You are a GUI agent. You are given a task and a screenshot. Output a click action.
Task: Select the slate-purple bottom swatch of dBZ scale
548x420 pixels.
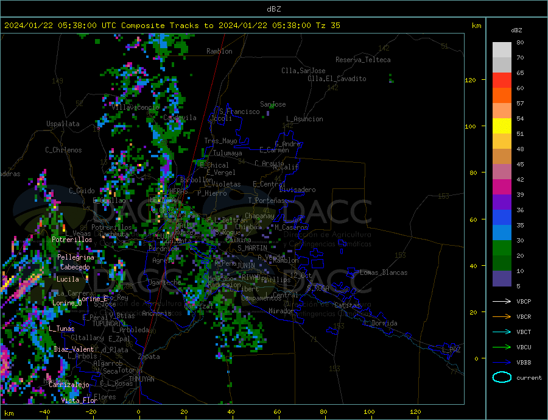502,279
